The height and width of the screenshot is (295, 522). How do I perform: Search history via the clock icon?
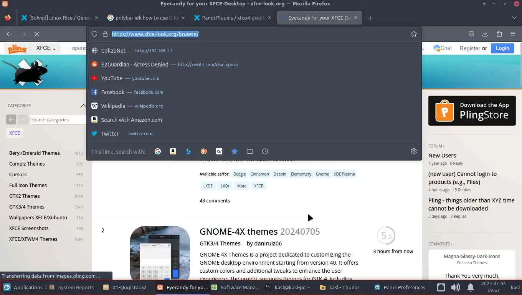coord(265,151)
